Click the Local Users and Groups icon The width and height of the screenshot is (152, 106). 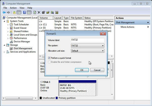(x=11, y=35)
